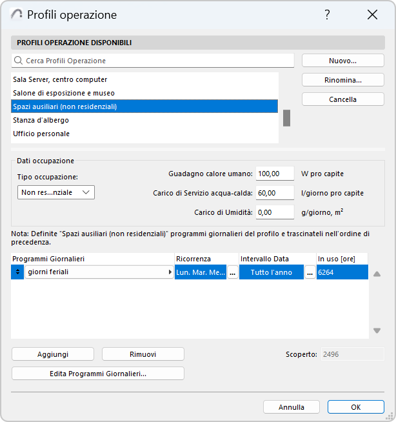Image resolution: width=396 pixels, height=422 pixels.
Task: Select Sala Server, centro computer profile
Action: pyautogui.click(x=59, y=79)
